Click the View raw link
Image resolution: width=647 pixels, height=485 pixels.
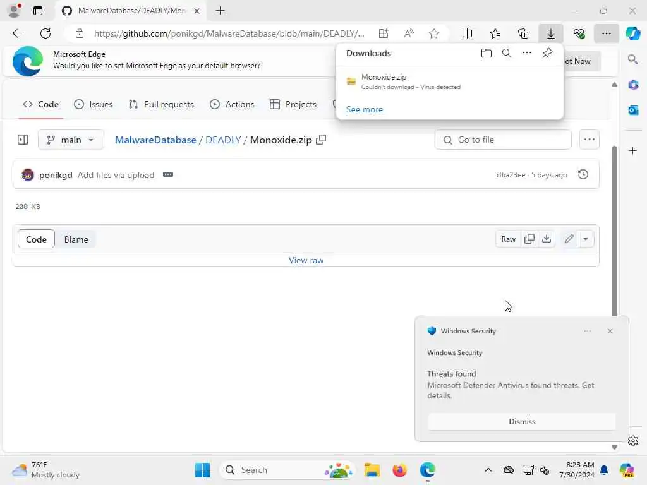point(306,260)
